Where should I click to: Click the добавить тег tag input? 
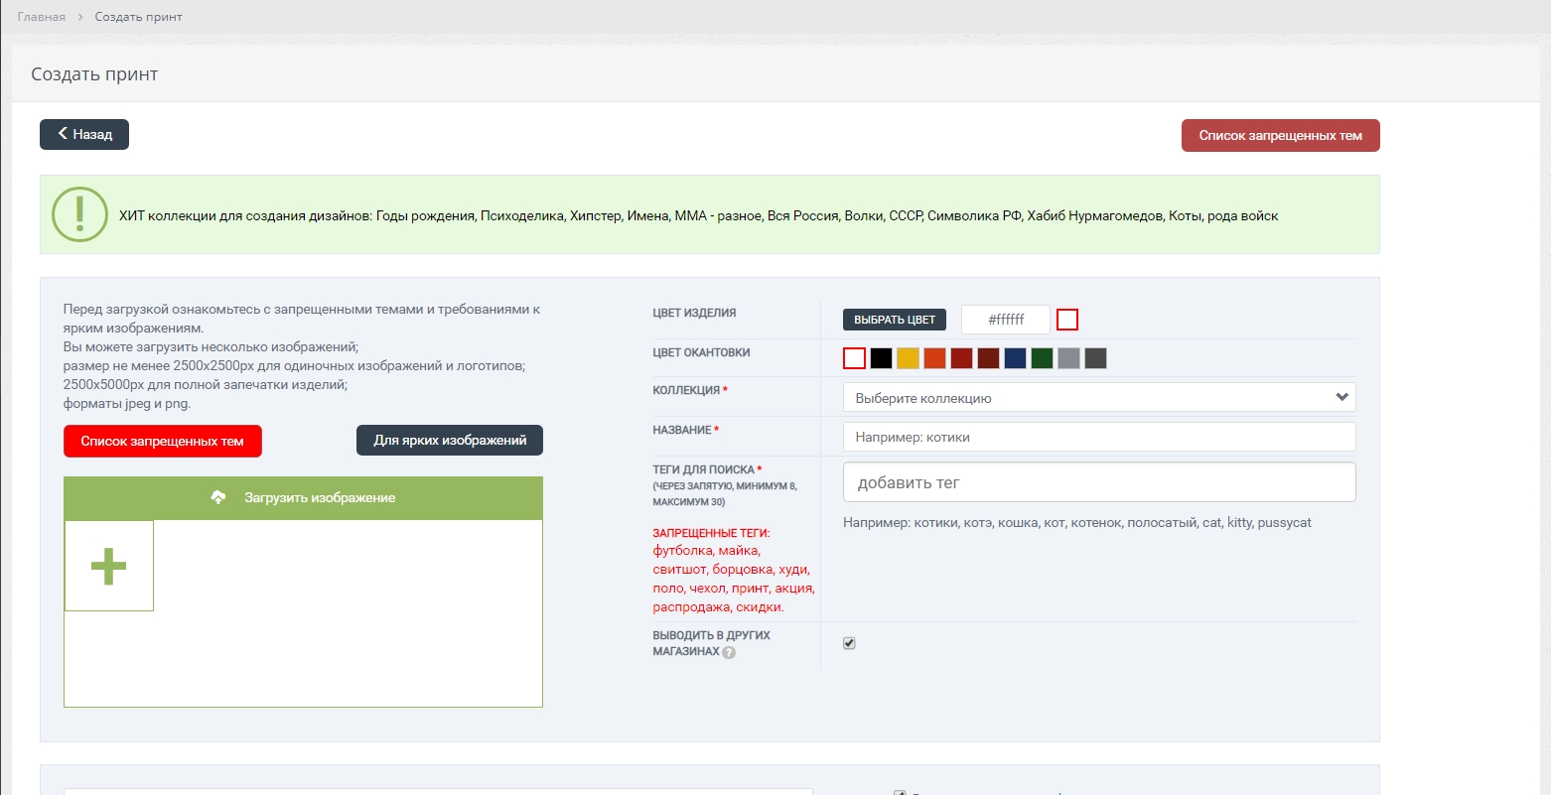coord(1099,482)
